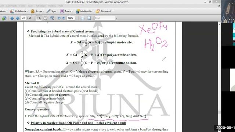Click the 'for polyatomic cation' formula line
235x132 pixels.
(x=101, y=63)
